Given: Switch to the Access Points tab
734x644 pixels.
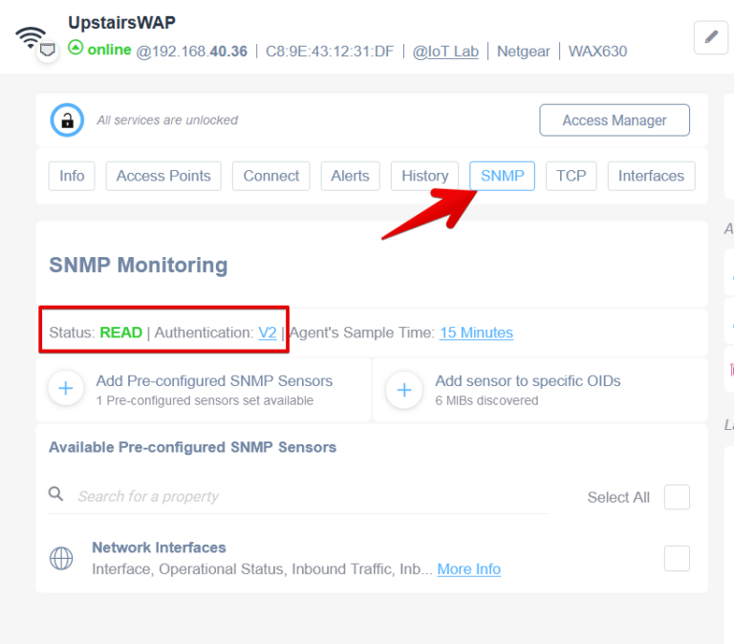Looking at the screenshot, I should tap(163, 176).
